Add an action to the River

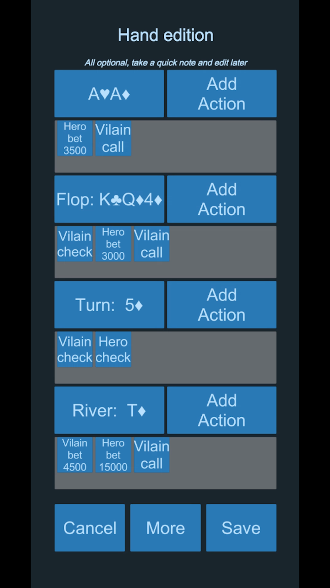[221, 410]
